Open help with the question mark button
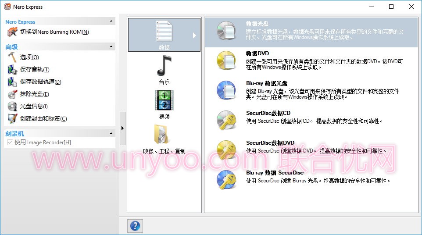This screenshot has width=422, height=235. pos(135,226)
